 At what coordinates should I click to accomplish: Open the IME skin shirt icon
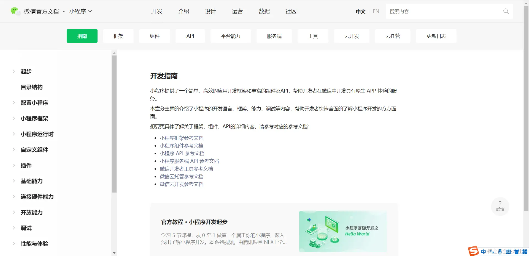click(517, 252)
